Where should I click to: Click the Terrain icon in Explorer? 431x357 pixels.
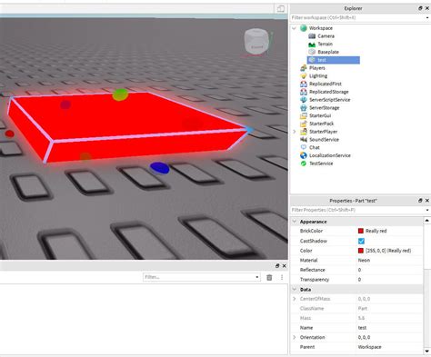pyautogui.click(x=312, y=45)
